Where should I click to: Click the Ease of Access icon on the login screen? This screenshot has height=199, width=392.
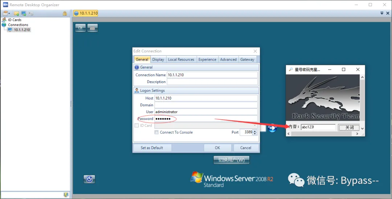[x=89, y=179]
